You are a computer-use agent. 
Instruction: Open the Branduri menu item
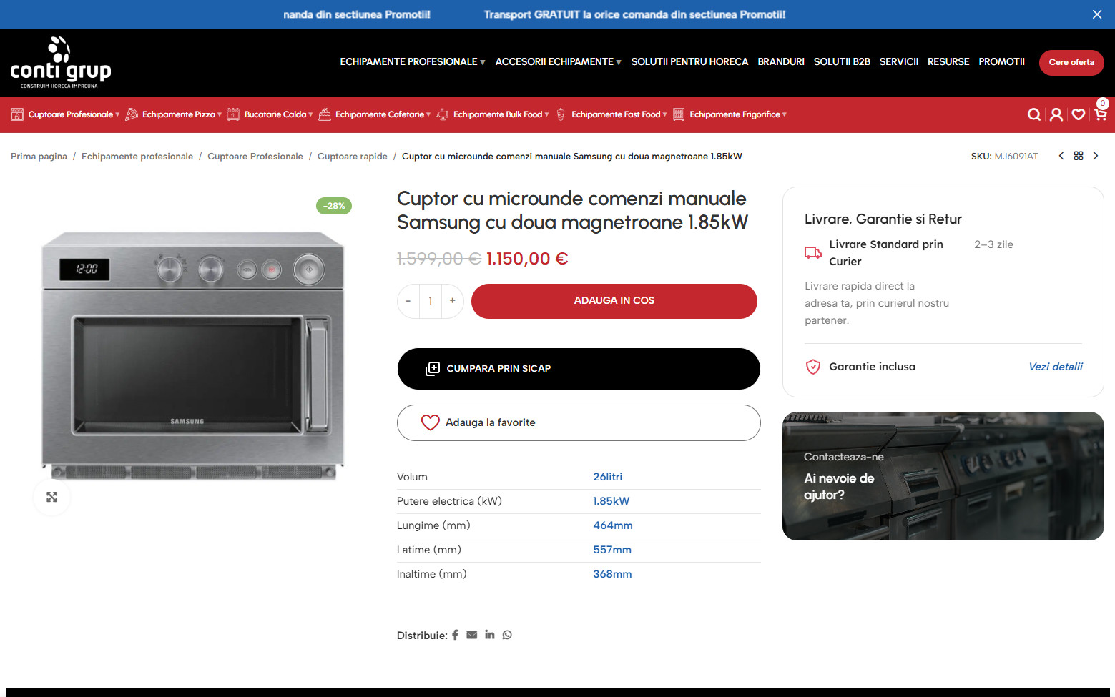(x=781, y=62)
